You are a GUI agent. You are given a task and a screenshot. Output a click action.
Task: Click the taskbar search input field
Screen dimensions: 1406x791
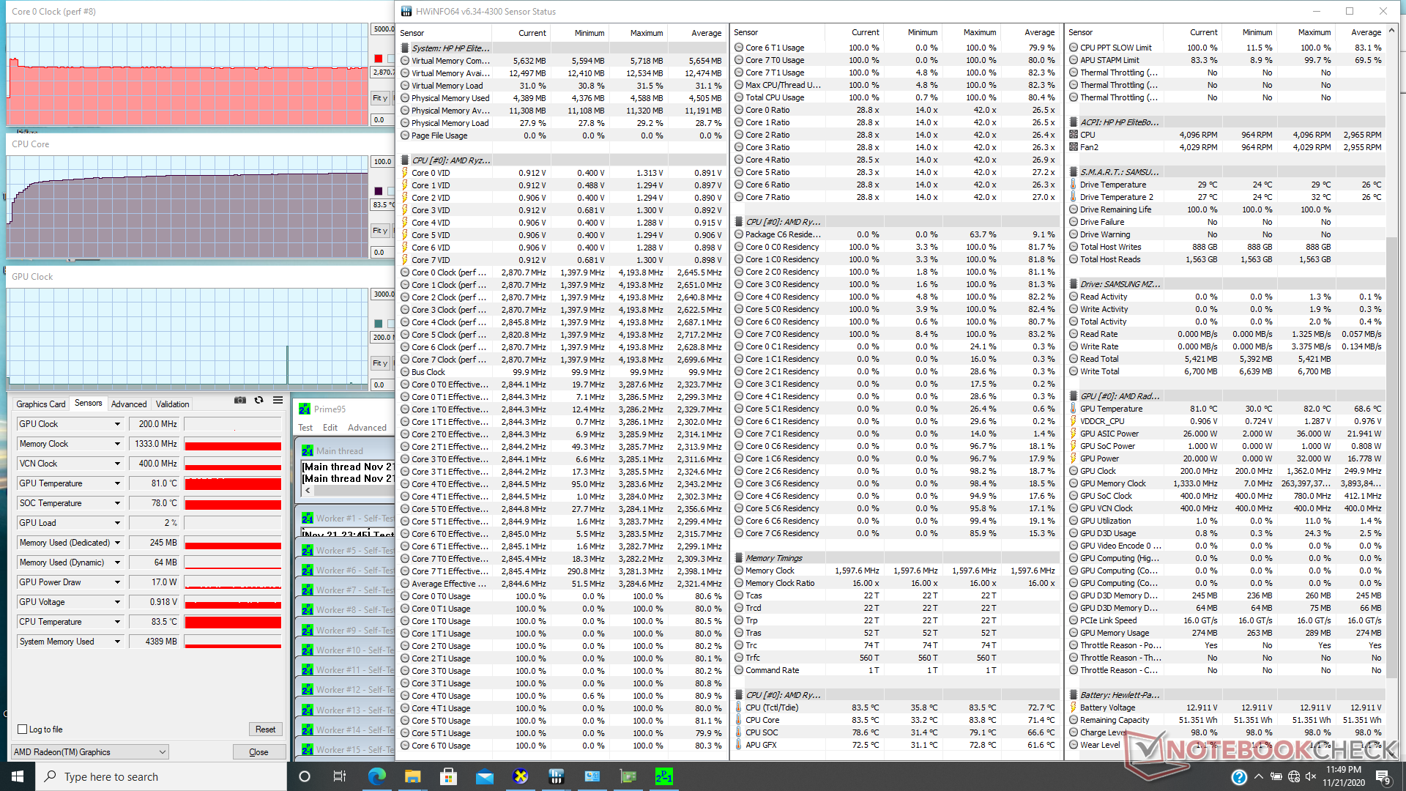pyautogui.click(x=168, y=776)
